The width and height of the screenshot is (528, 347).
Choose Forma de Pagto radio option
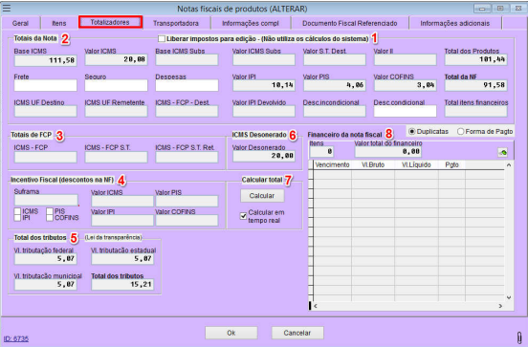pyautogui.click(x=460, y=131)
